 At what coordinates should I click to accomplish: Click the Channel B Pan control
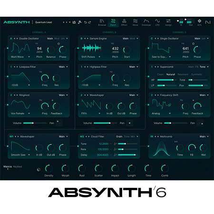(129, 123)
